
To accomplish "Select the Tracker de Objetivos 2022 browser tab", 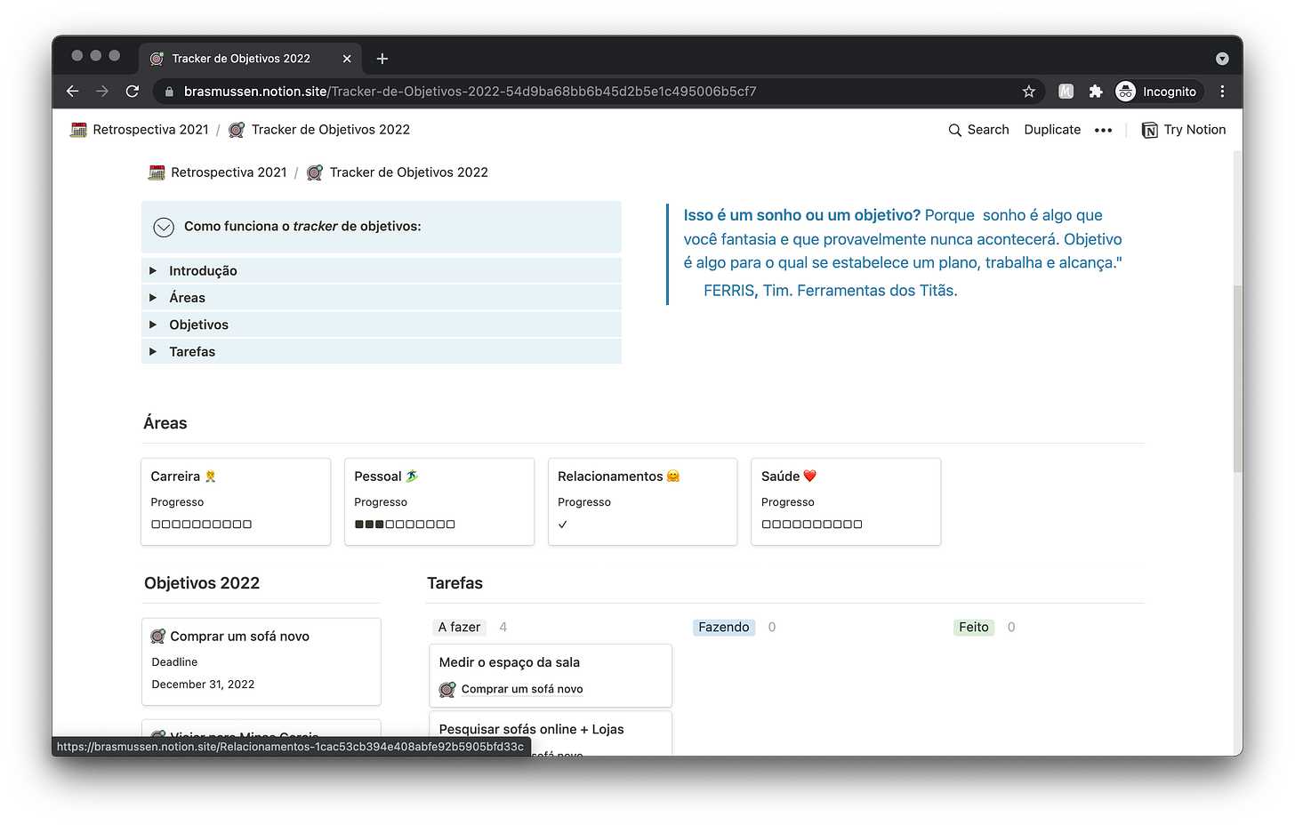I will [x=252, y=59].
